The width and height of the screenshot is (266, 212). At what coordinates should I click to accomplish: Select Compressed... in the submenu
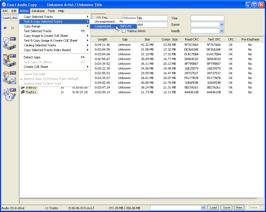pos(105,26)
